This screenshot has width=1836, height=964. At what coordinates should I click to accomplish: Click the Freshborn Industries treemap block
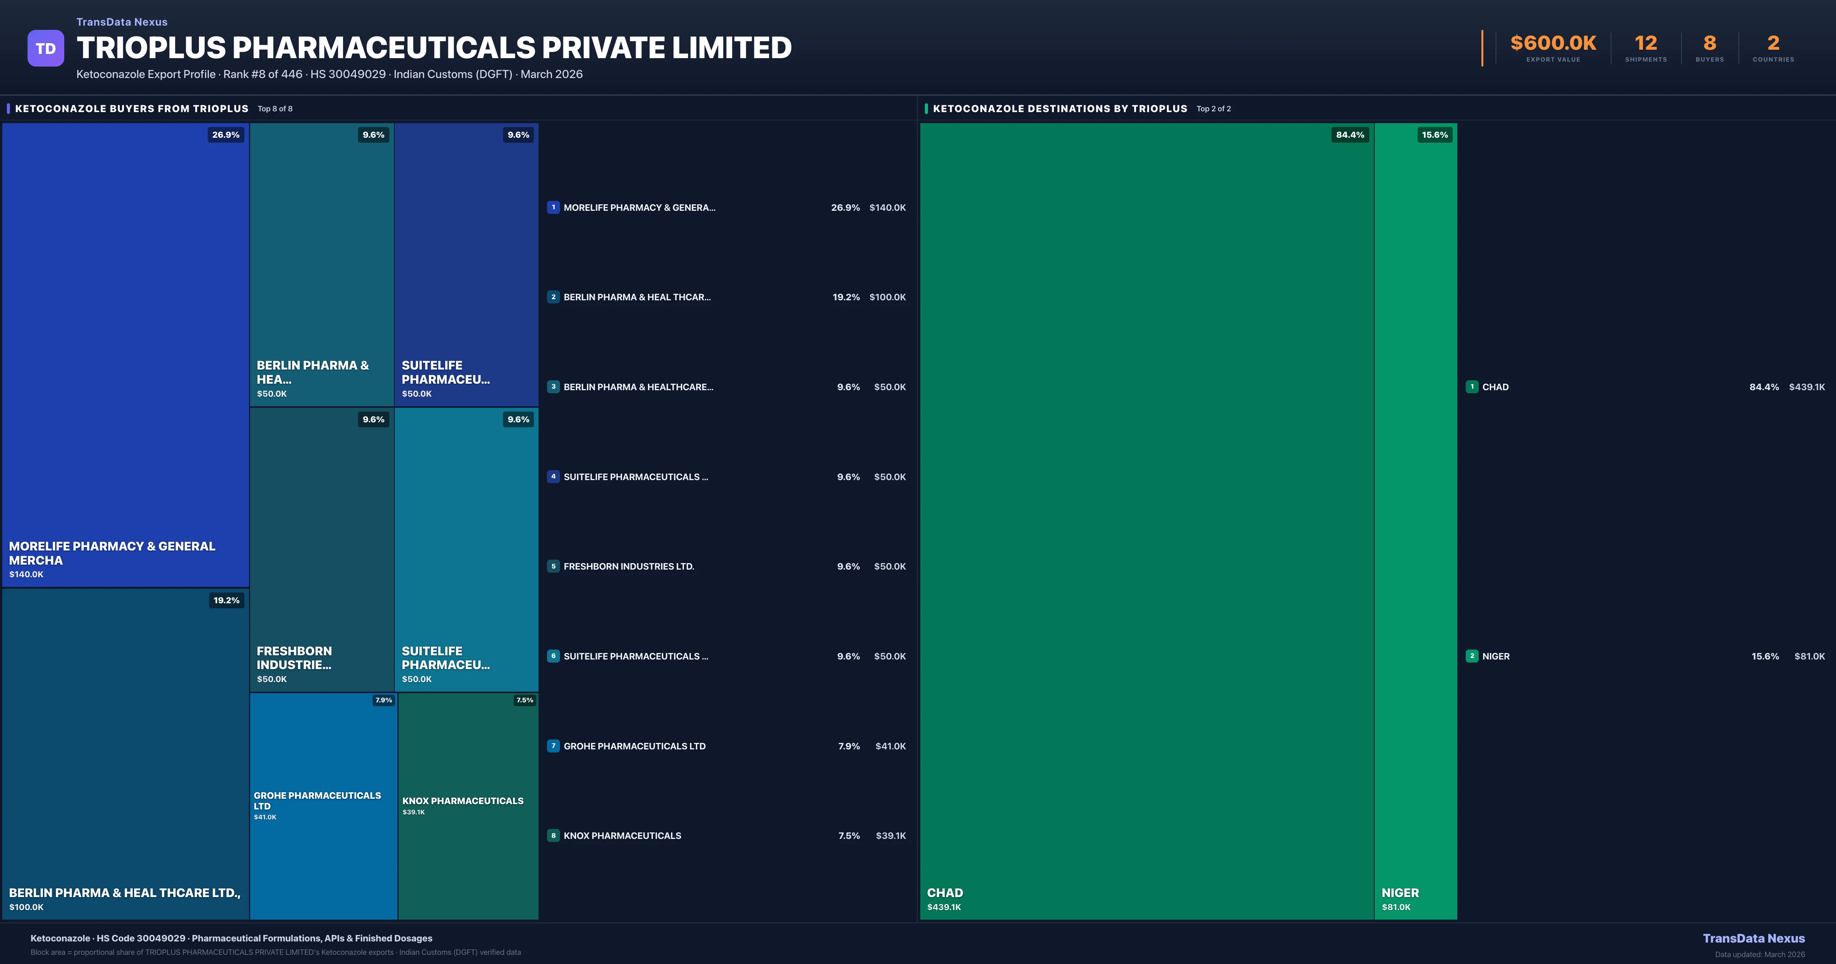[321, 549]
